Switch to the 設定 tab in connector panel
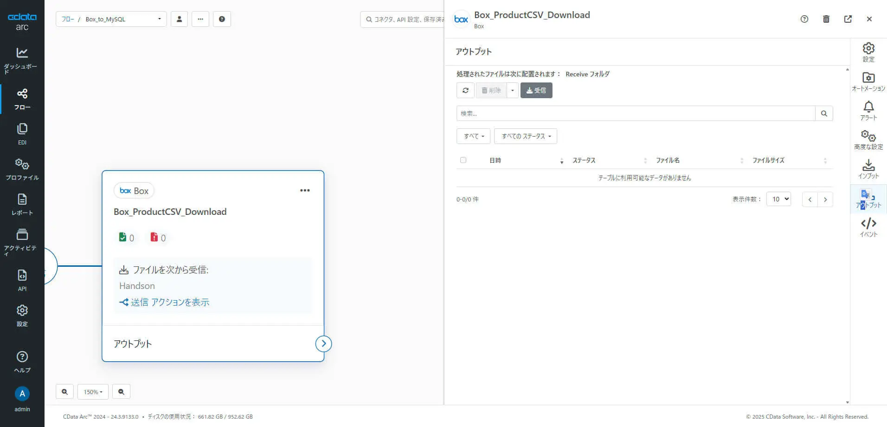The image size is (887, 427). 868,52
